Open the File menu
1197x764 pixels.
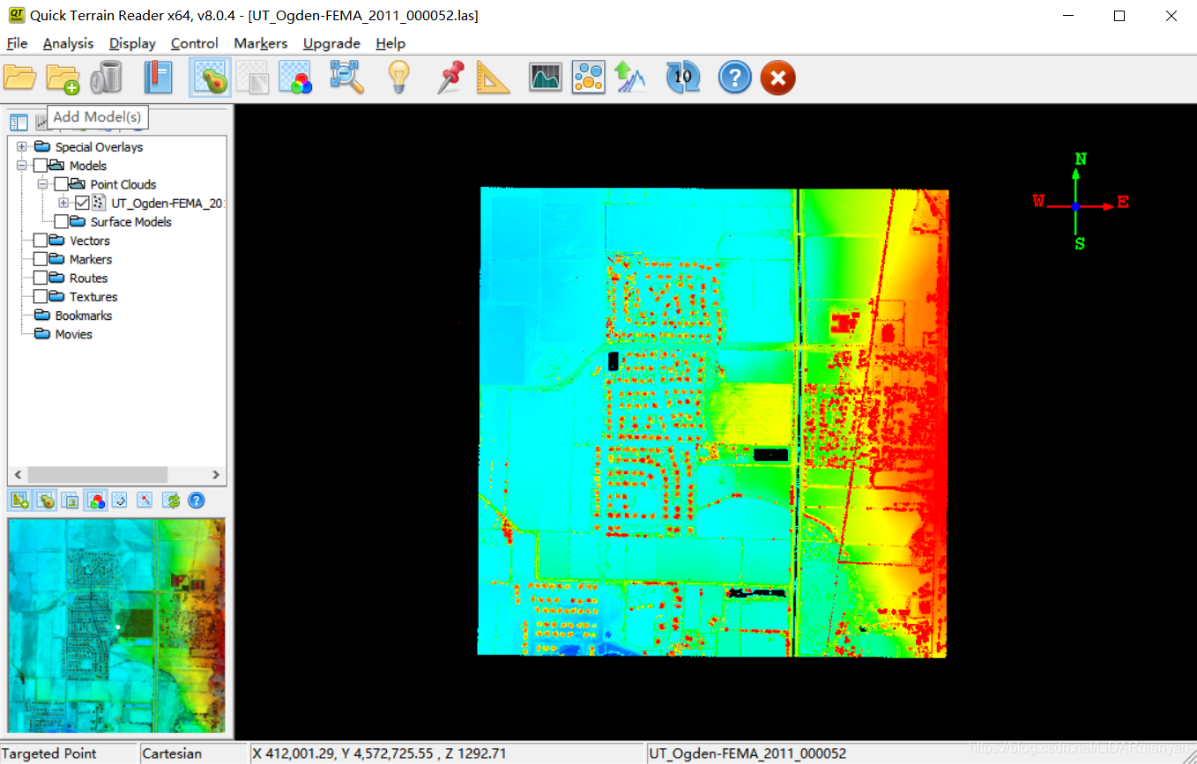(17, 43)
